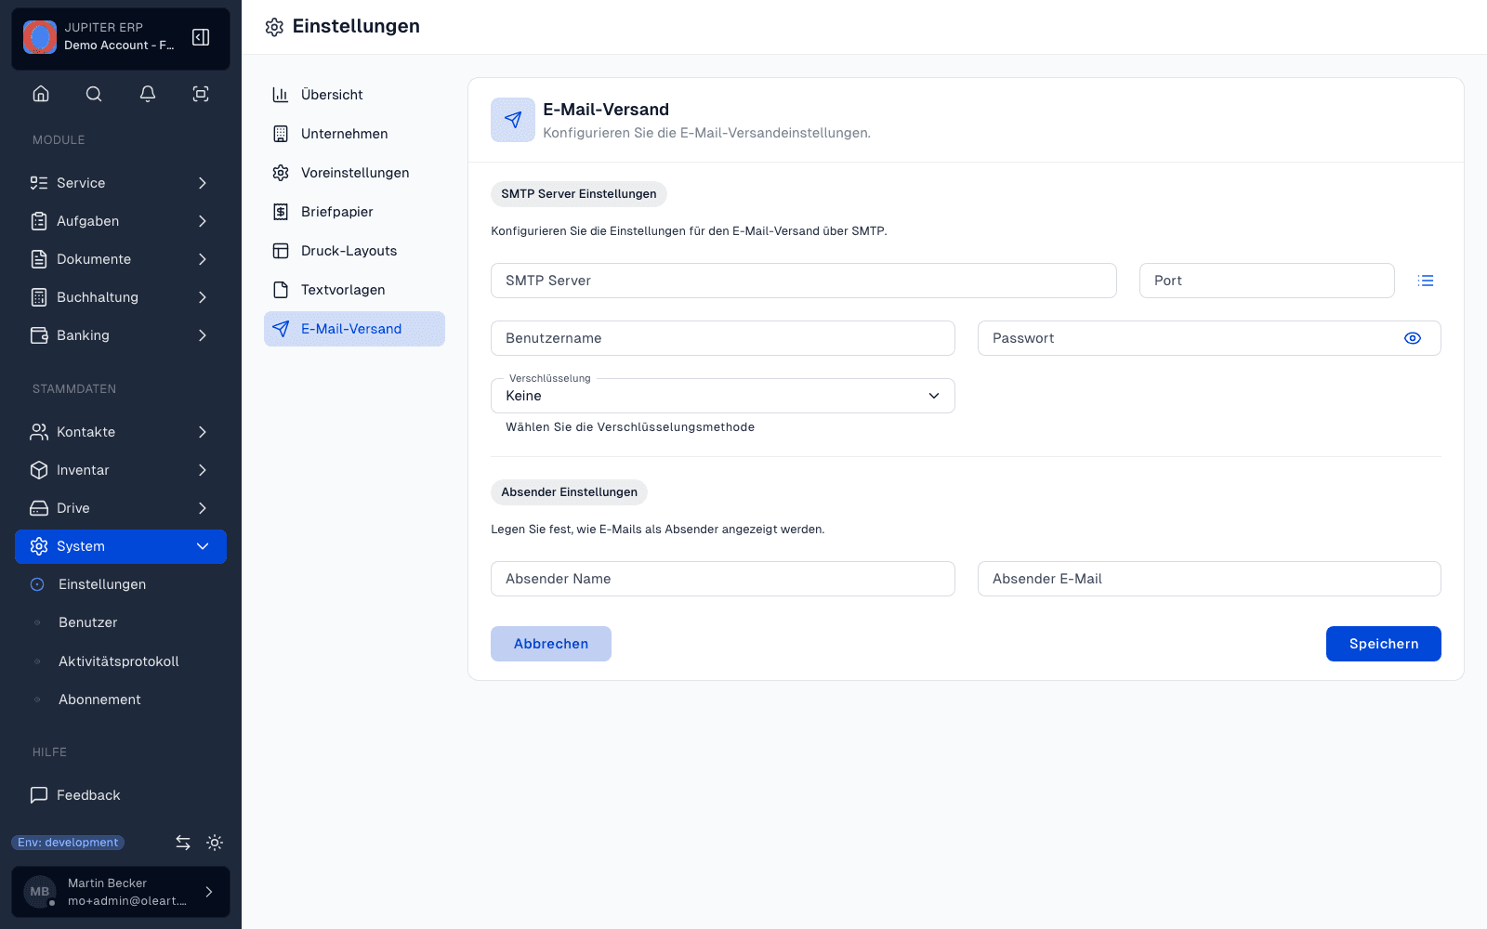This screenshot has height=929, width=1487.
Task: Expand the Banking chevron
Action: pos(203,335)
